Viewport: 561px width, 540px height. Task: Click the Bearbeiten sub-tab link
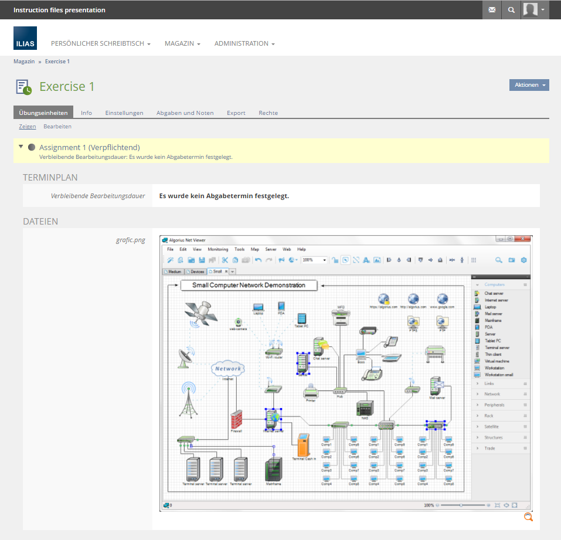click(x=57, y=126)
